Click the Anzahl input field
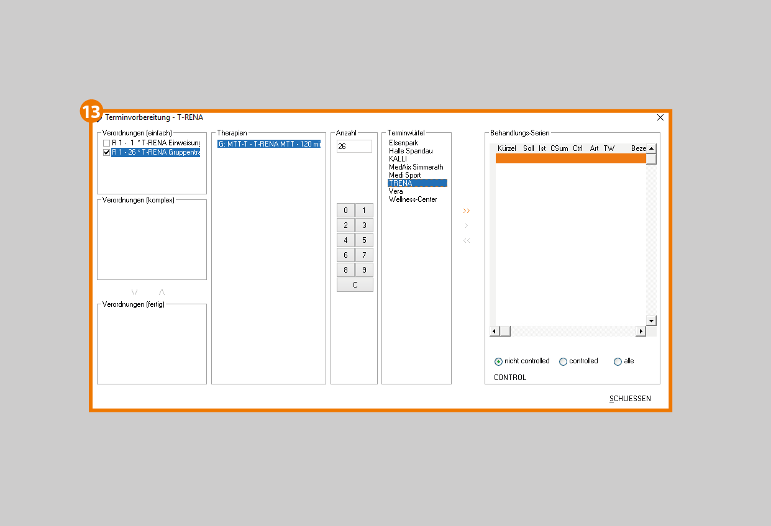The width and height of the screenshot is (771, 526). coord(354,147)
